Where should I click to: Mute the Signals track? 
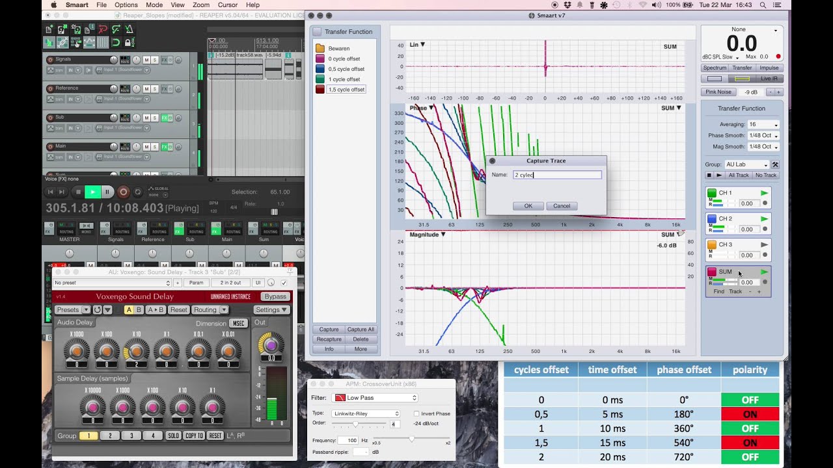[146, 60]
